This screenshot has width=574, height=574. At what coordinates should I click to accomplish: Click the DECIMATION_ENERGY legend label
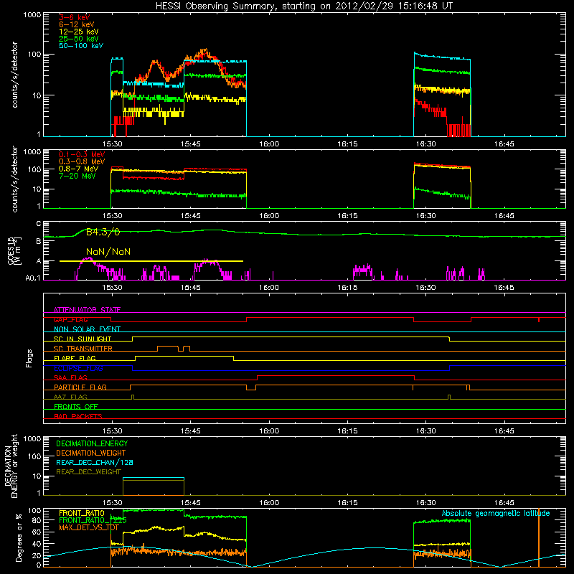click(x=92, y=443)
